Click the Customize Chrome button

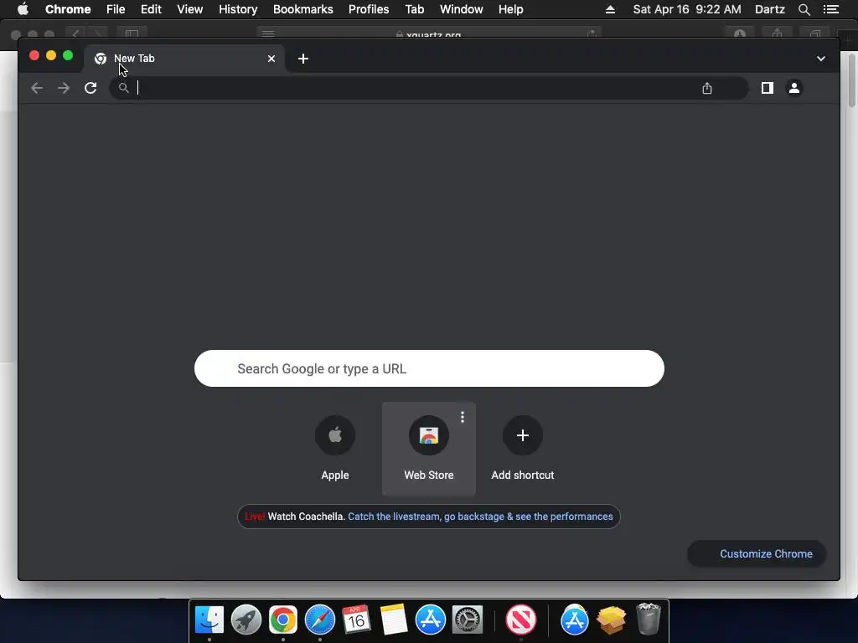(757, 554)
